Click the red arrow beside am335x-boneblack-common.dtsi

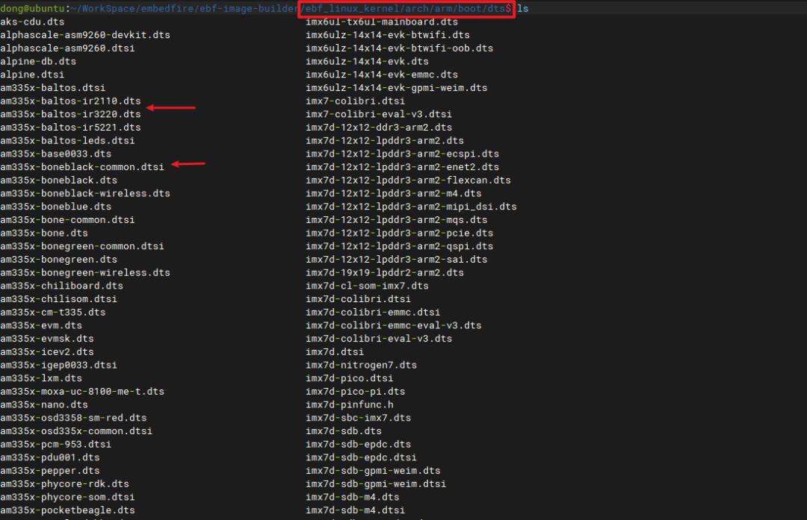[x=188, y=164]
